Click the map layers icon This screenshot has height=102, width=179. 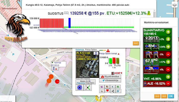[x=175, y=5]
